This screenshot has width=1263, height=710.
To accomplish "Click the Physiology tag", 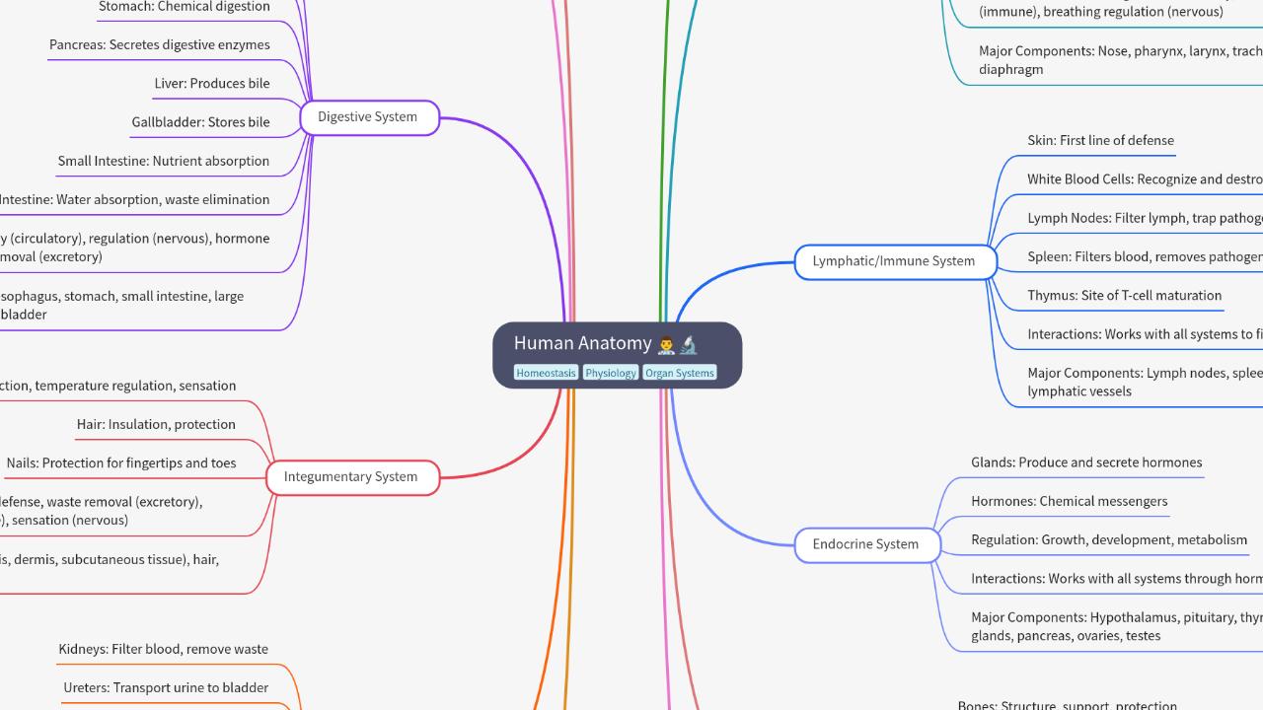I will (x=610, y=373).
